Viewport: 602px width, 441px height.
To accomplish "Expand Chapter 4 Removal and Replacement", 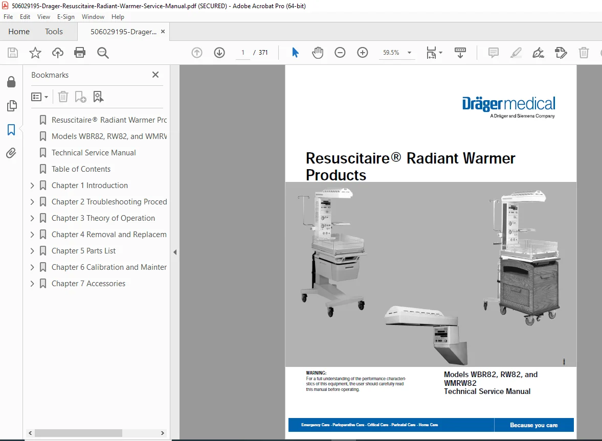I will [x=32, y=235].
